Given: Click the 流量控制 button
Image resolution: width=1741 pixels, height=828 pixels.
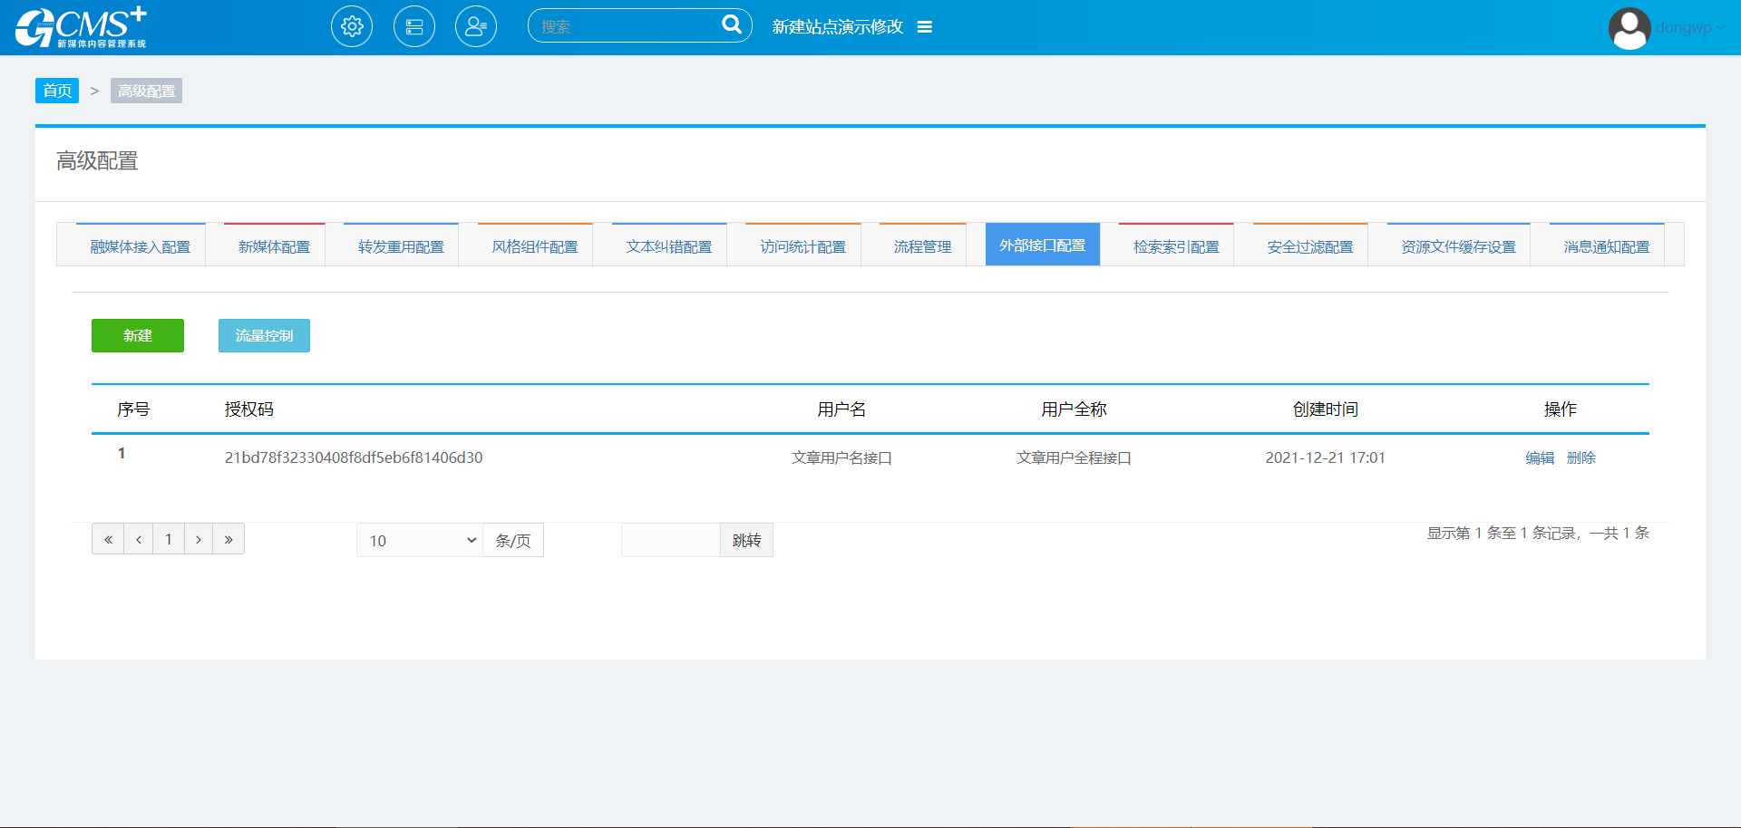Looking at the screenshot, I should (x=264, y=335).
